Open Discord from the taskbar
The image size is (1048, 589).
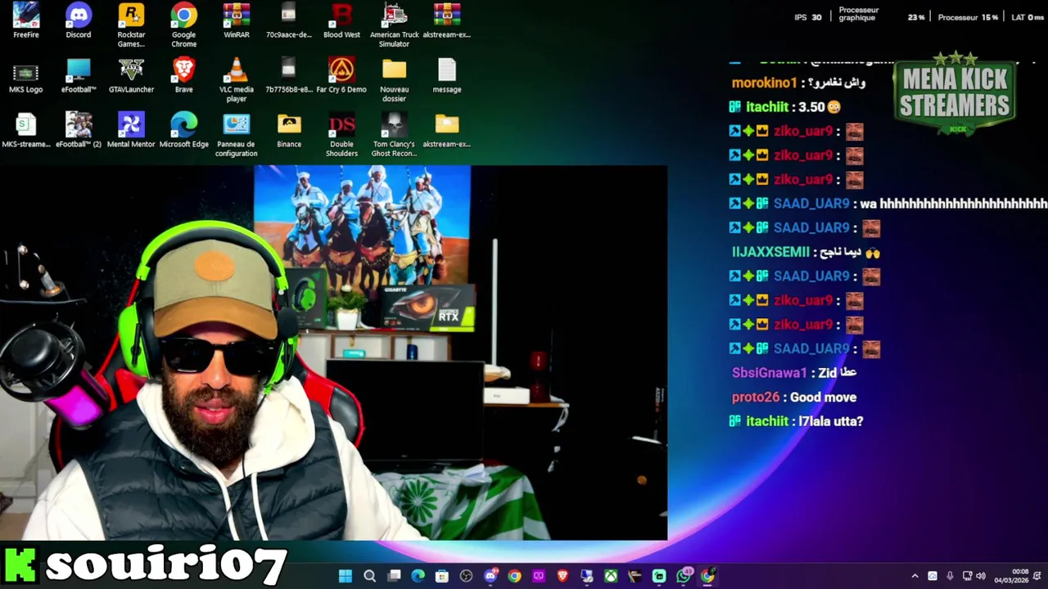pyautogui.click(x=490, y=576)
